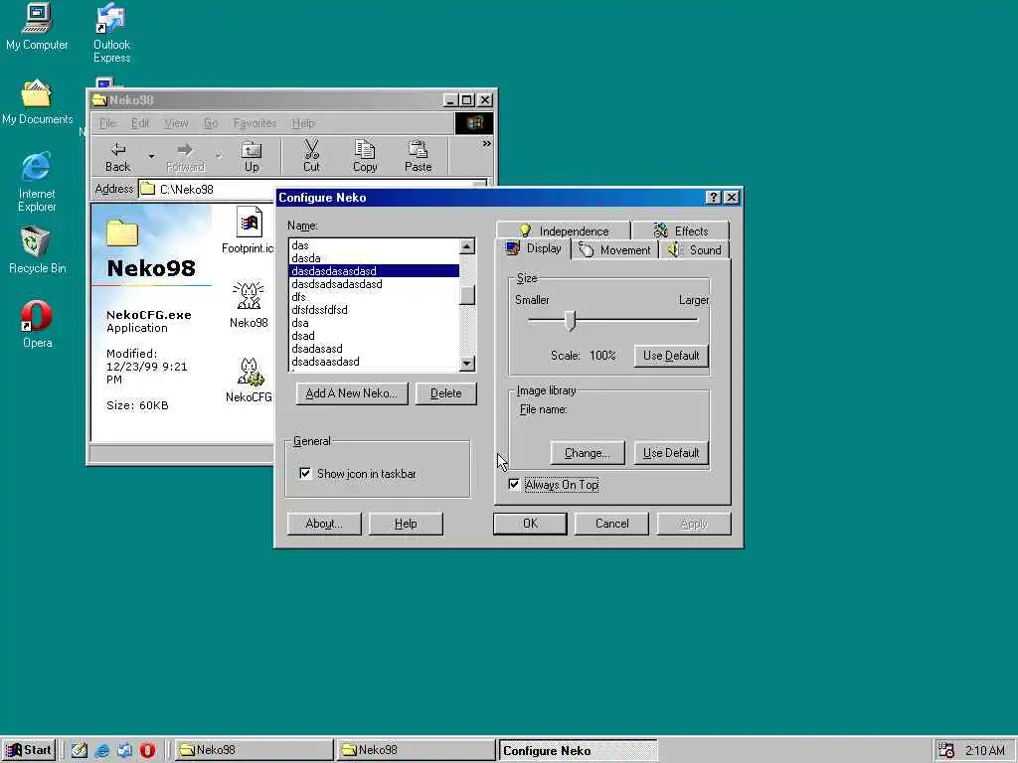This screenshot has height=763, width=1018.
Task: Select 'dsad' in name list
Action: (374, 336)
